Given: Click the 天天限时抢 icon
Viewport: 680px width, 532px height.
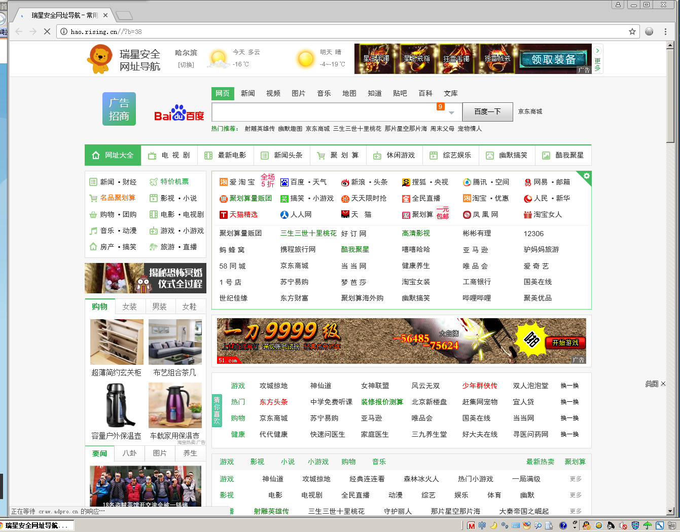Looking at the screenshot, I should [345, 199].
